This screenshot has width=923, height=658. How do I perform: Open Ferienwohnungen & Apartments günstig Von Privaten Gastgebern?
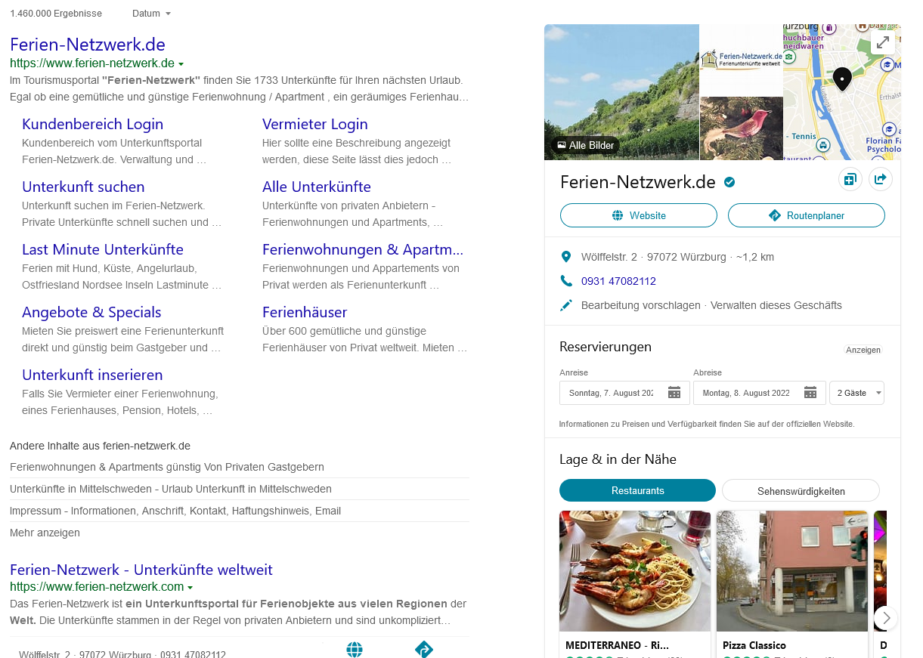point(167,467)
